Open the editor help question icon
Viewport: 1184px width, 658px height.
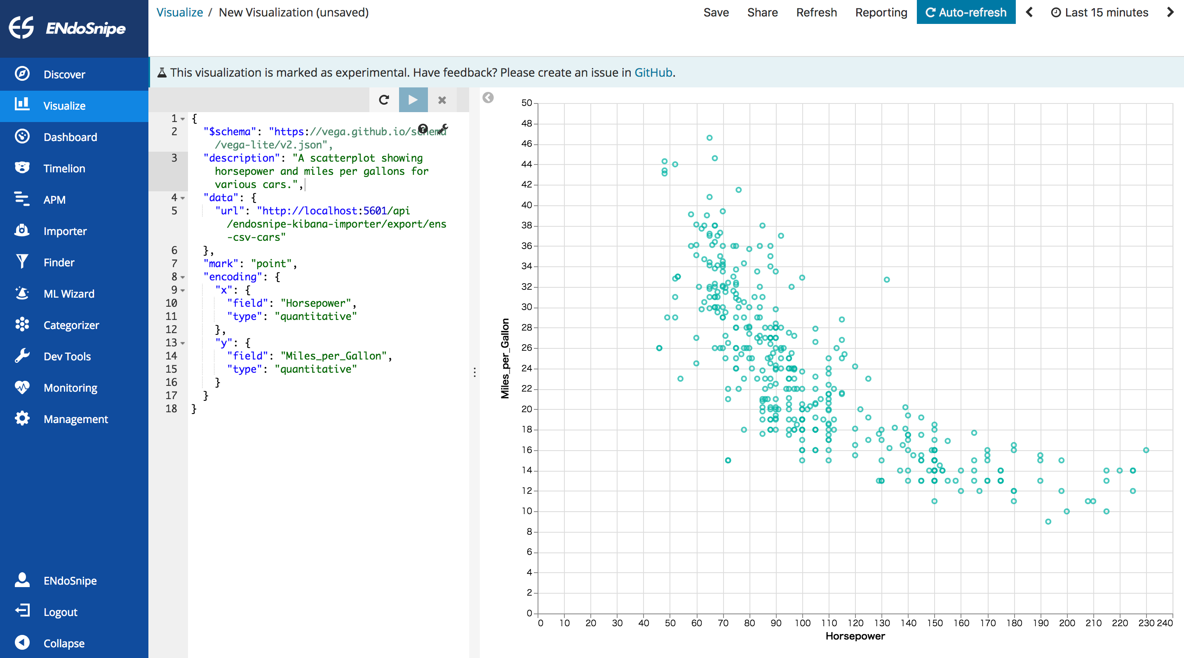(423, 129)
